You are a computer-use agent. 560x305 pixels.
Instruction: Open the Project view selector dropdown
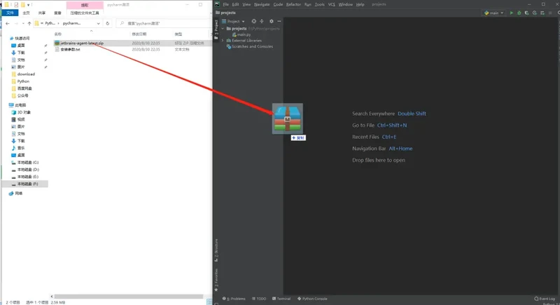click(x=234, y=21)
